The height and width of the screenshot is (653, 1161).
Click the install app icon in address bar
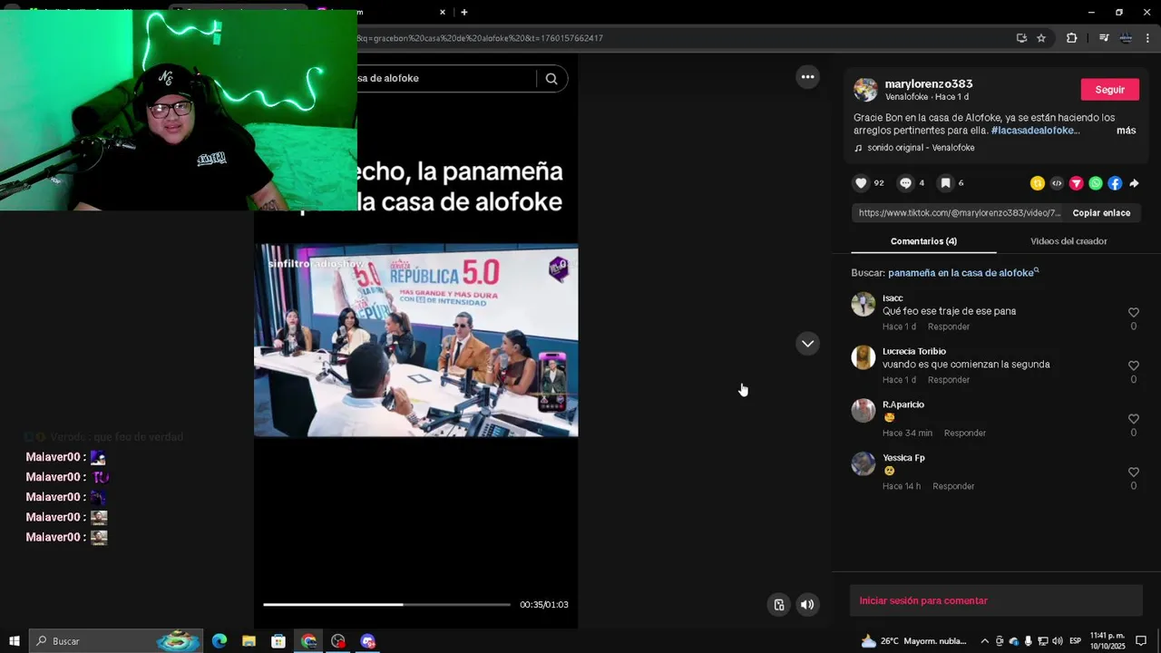click(1021, 38)
